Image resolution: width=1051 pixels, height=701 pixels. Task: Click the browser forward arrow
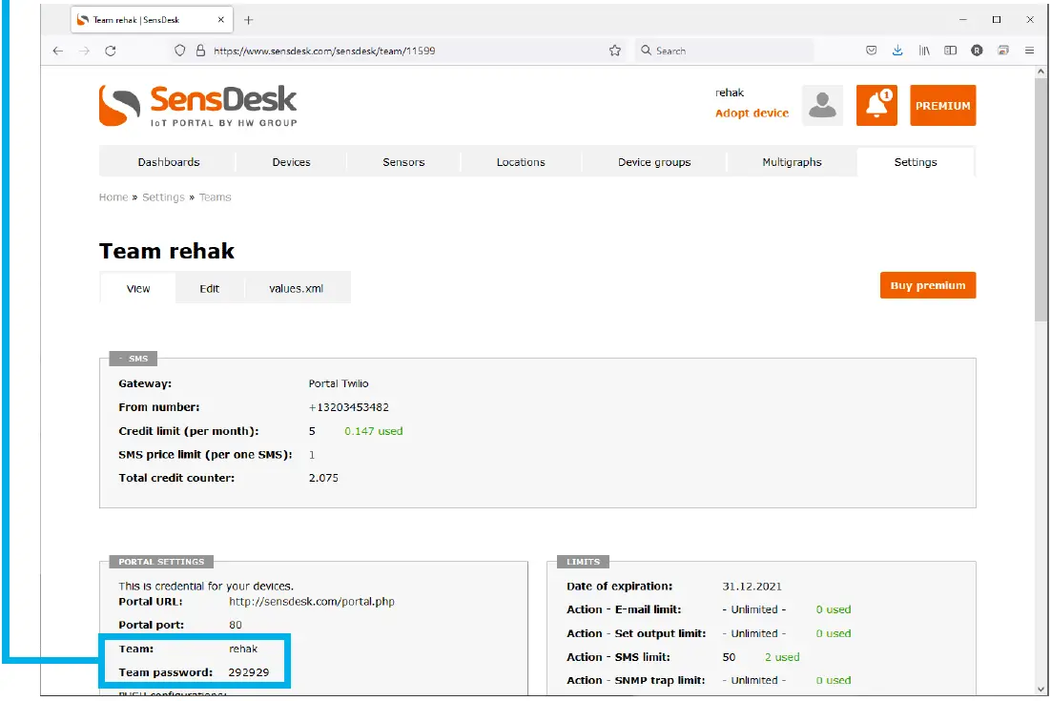(x=85, y=51)
